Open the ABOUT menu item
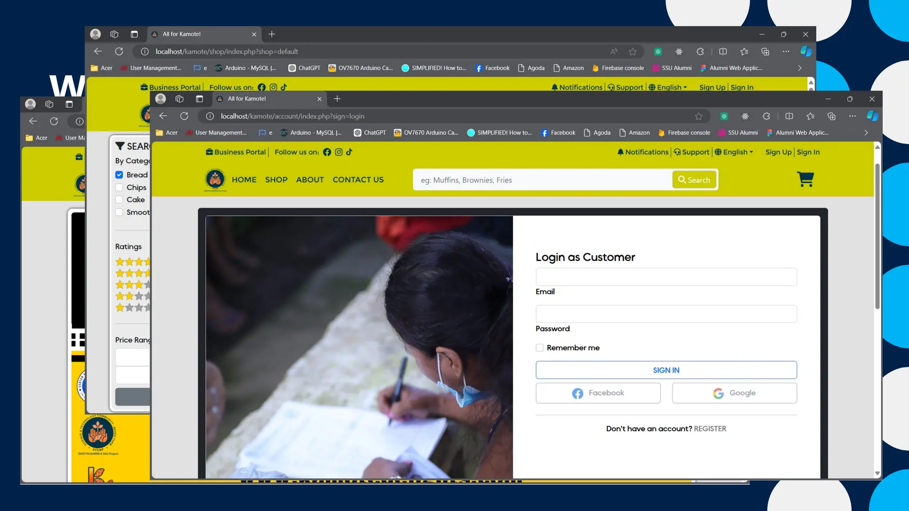 (x=310, y=180)
